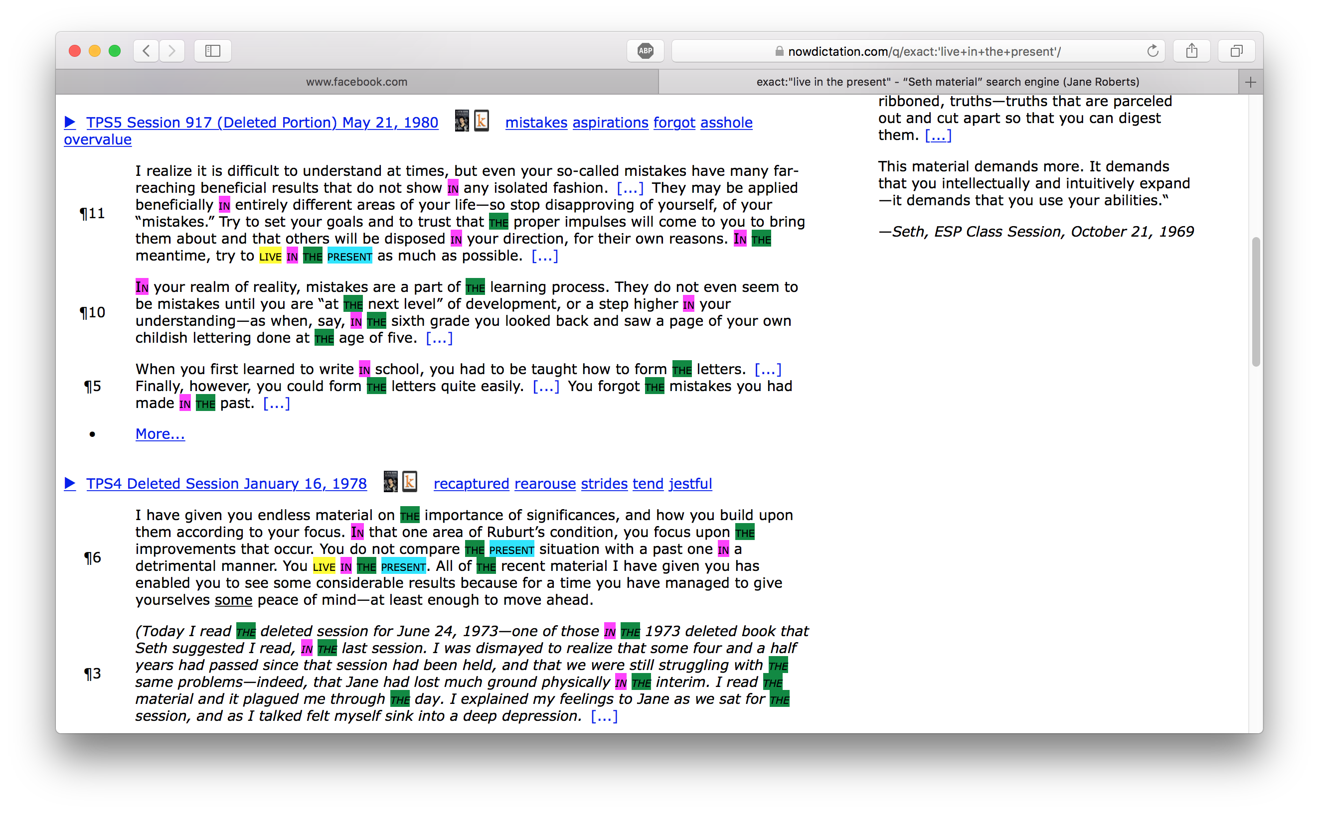Expand the TPS5 Session 917 triangle

(x=70, y=123)
